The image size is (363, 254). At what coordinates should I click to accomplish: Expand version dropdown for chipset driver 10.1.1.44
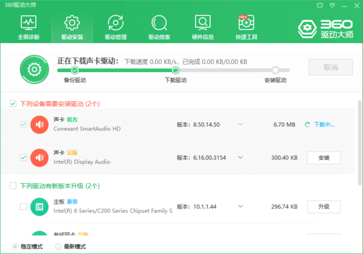240,207
